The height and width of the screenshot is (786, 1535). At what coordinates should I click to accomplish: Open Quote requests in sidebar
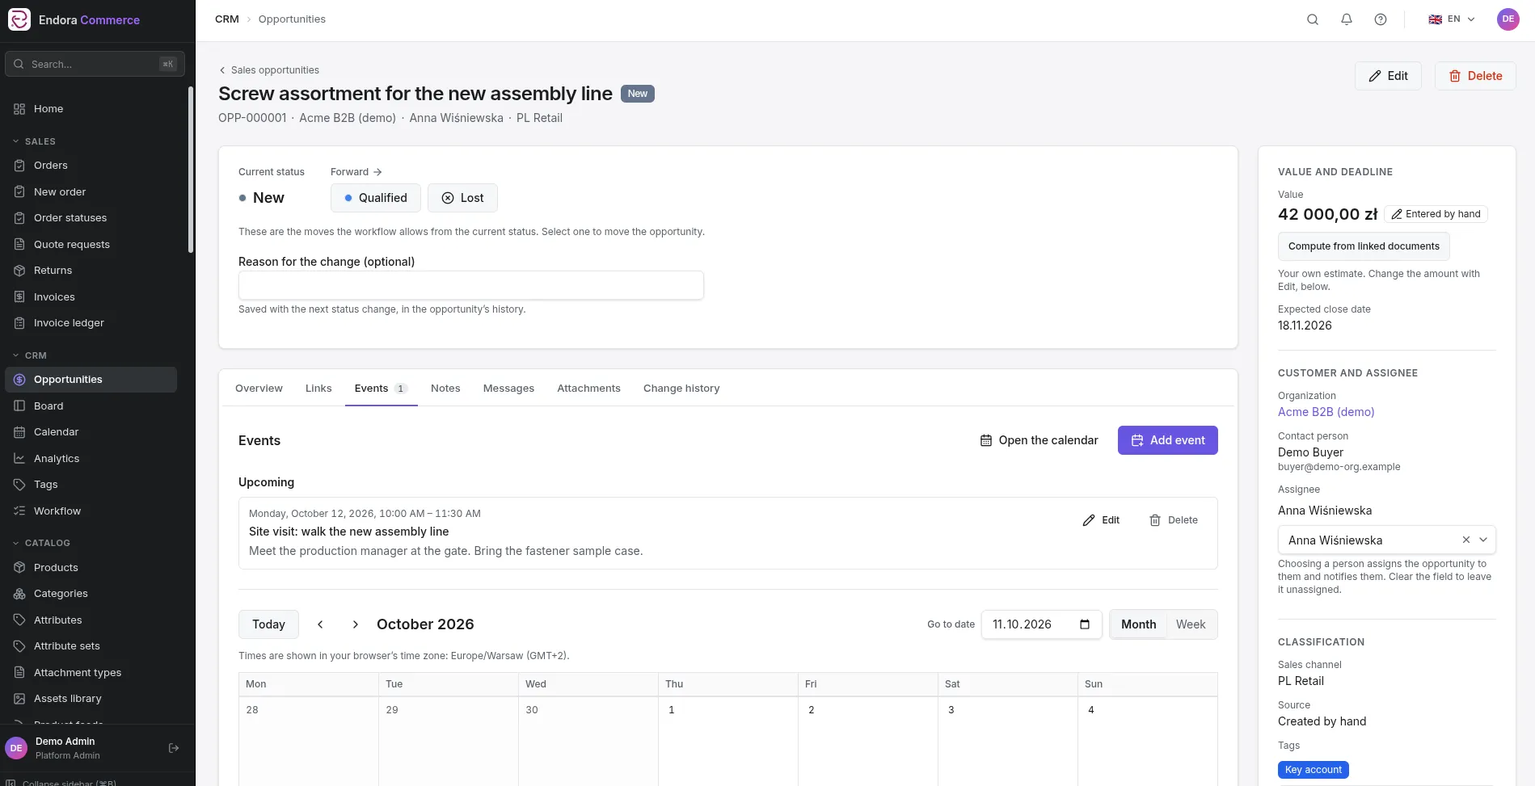(91, 245)
